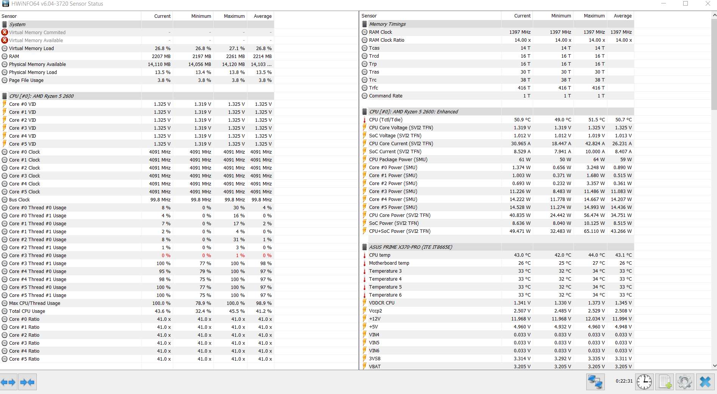Click the System group chip icon
Screen dimensions: 717x394
click(x=5, y=24)
